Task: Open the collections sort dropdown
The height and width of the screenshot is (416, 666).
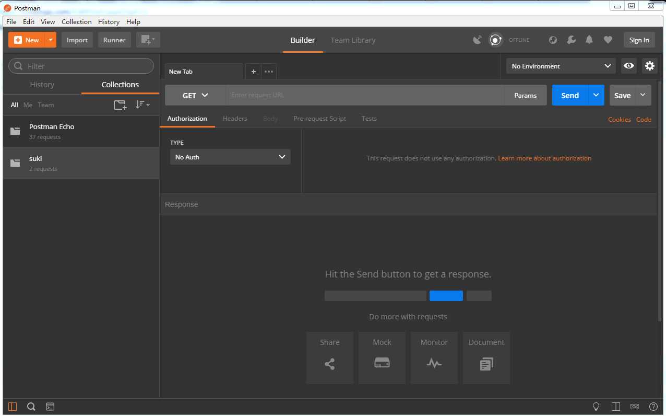Action: click(x=142, y=105)
